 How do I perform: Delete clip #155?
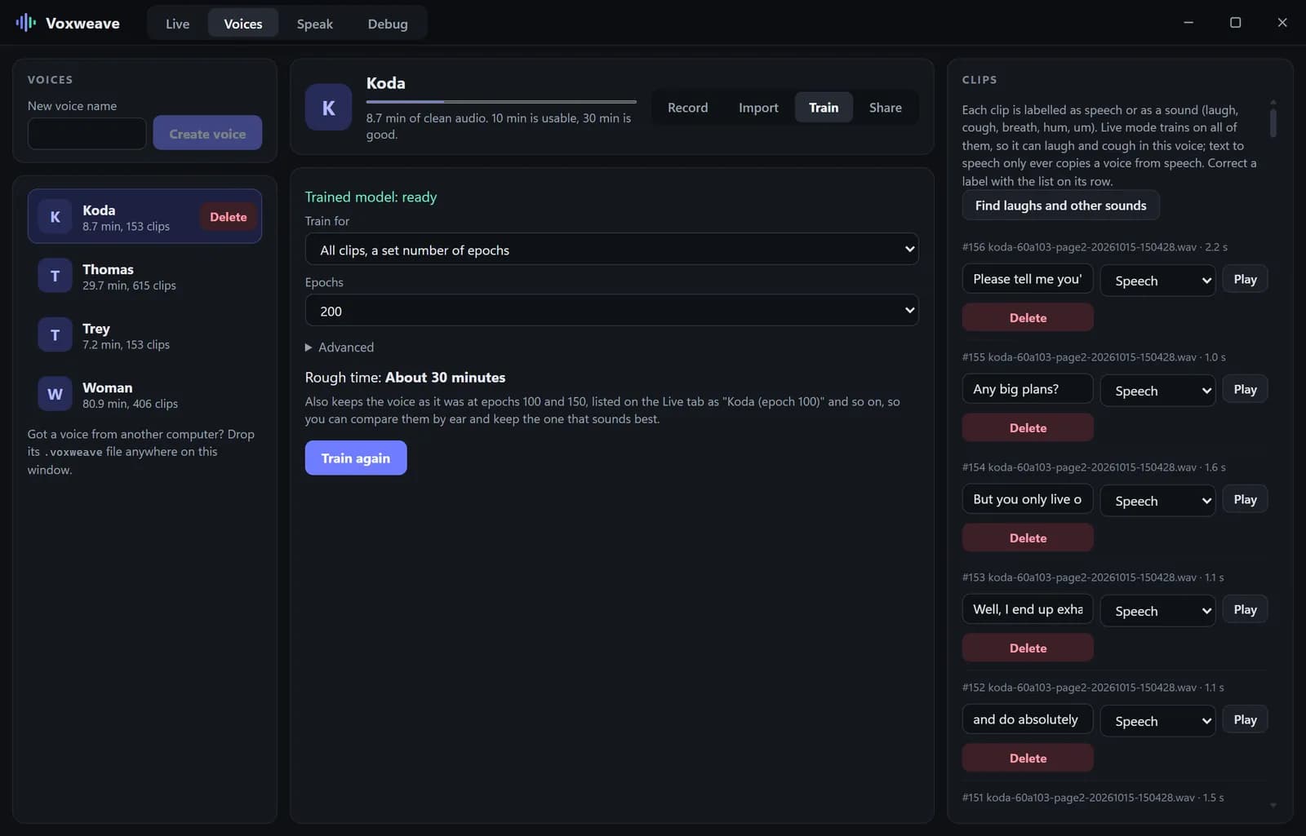pyautogui.click(x=1028, y=428)
